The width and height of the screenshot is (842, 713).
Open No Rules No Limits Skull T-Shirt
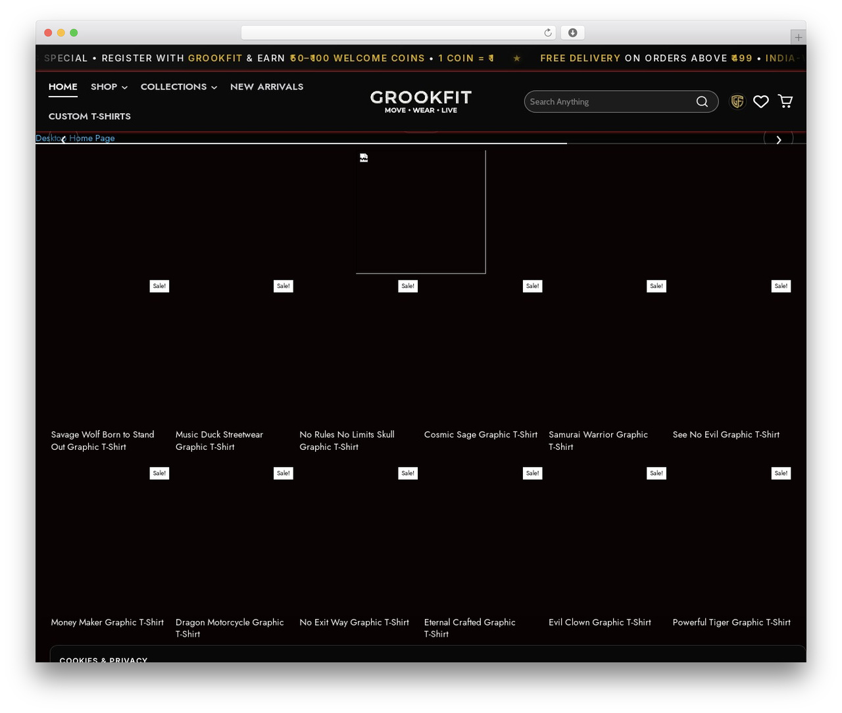point(347,441)
